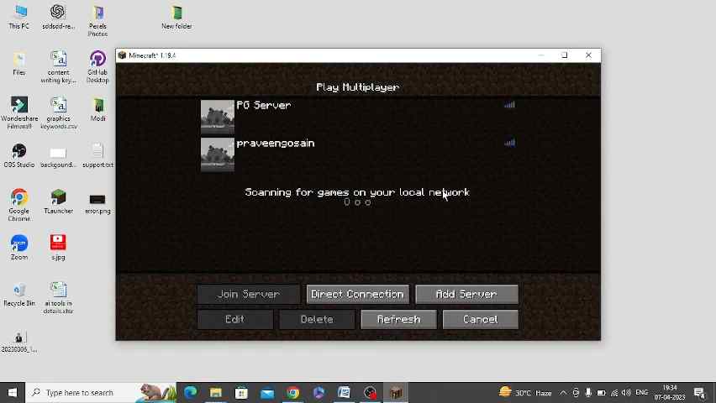The width and height of the screenshot is (716, 403).
Task: Select Wondershare Filmora shortcut
Action: [19, 113]
